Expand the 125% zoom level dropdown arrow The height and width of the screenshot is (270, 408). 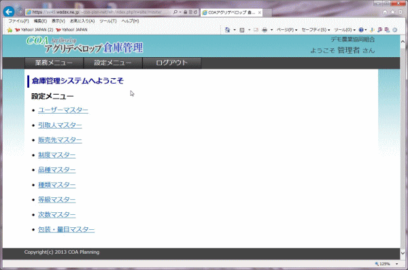397,264
